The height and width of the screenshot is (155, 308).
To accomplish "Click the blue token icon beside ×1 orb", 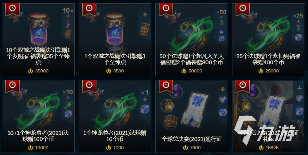I will coord(145,109).
